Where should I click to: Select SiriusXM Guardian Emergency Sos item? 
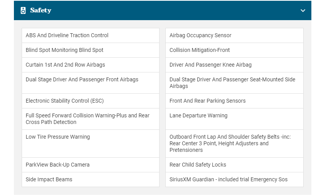(228, 179)
